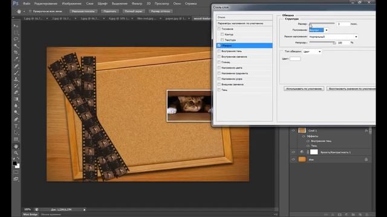
Task: Click the Размер оттиска button
Action: (160, 11)
